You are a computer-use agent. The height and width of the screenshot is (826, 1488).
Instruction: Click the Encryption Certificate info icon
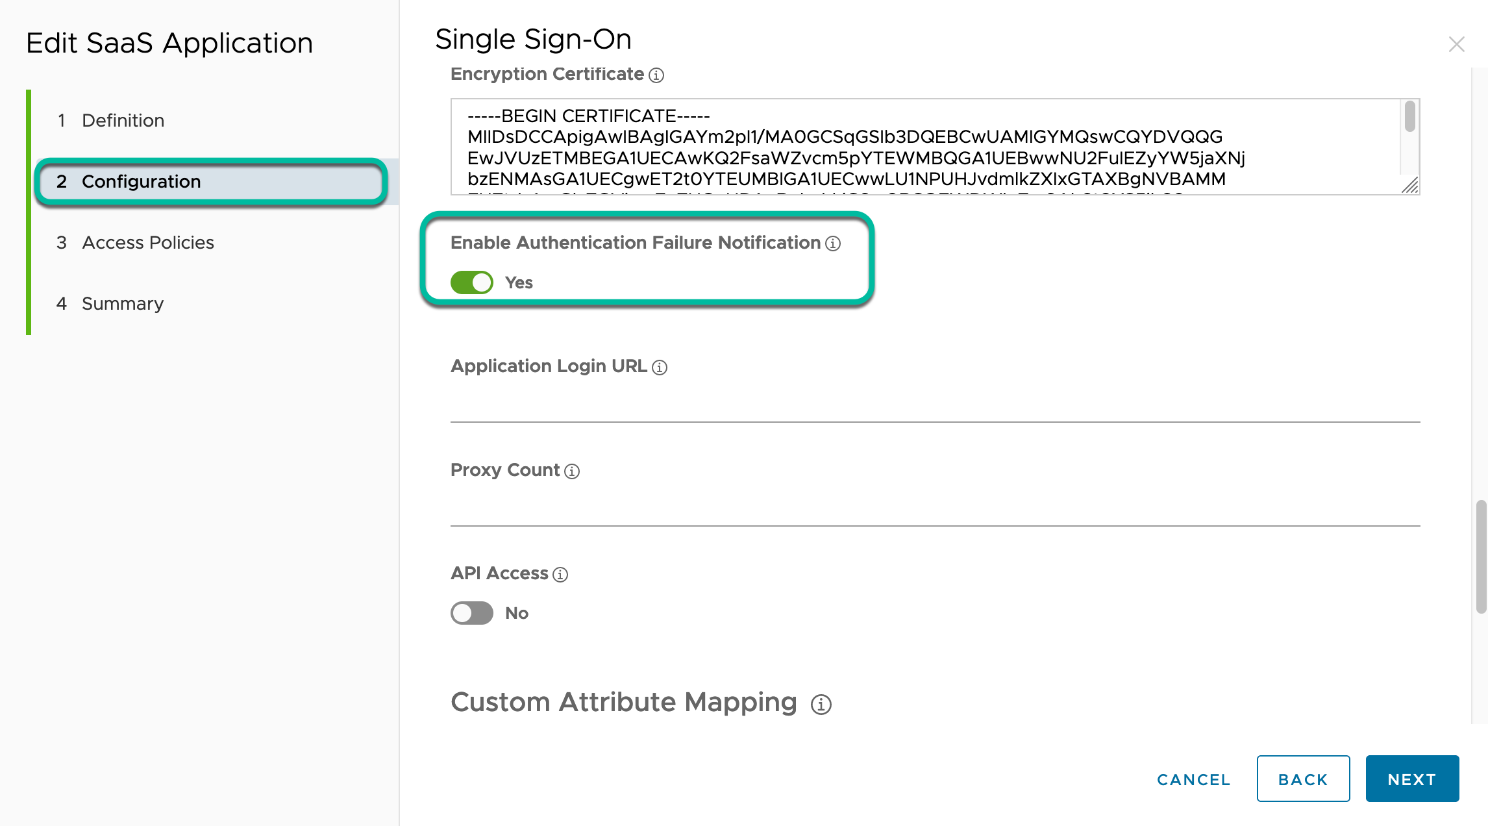tap(656, 75)
